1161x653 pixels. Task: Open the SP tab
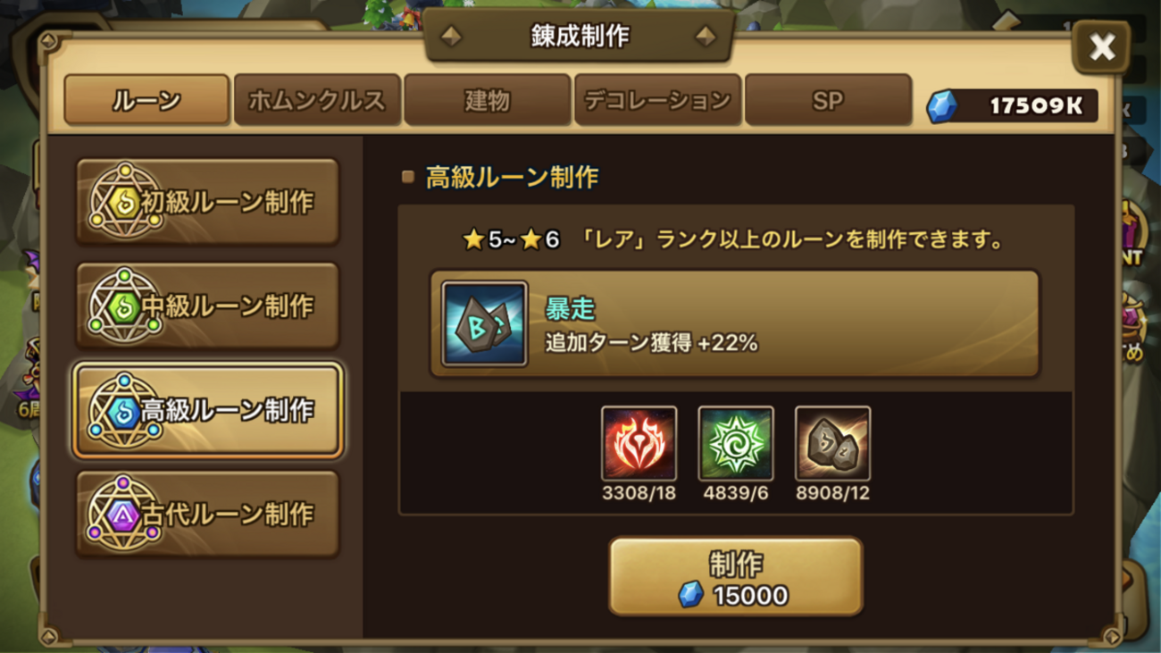click(x=828, y=100)
